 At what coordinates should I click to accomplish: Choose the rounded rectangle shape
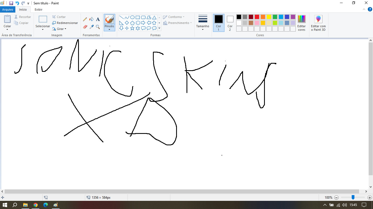[143, 17]
